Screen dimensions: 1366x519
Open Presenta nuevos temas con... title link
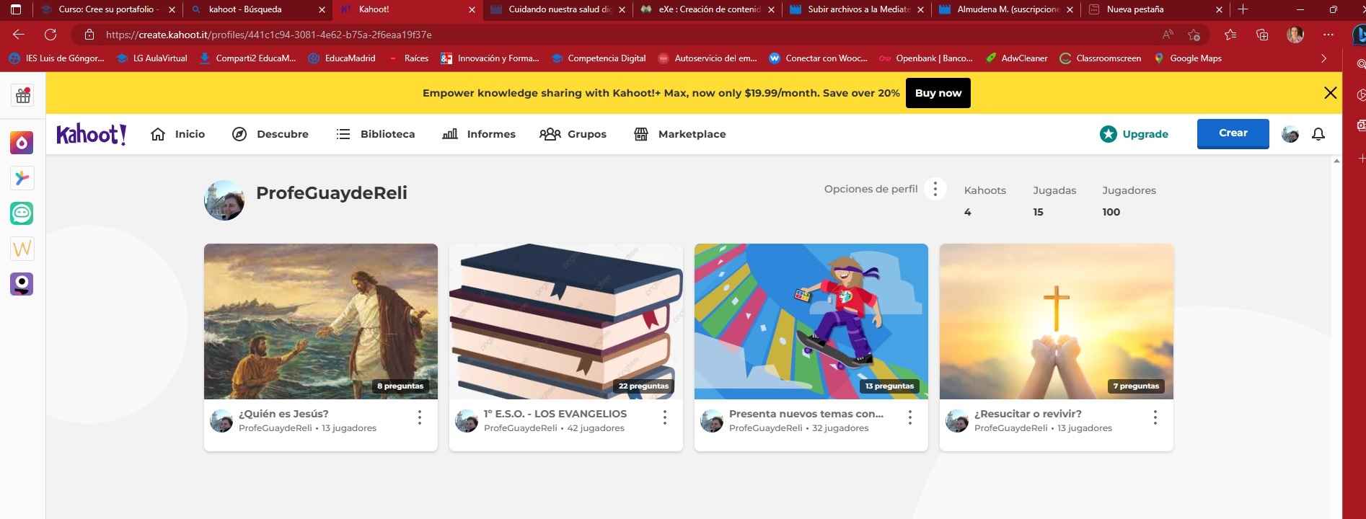806,414
